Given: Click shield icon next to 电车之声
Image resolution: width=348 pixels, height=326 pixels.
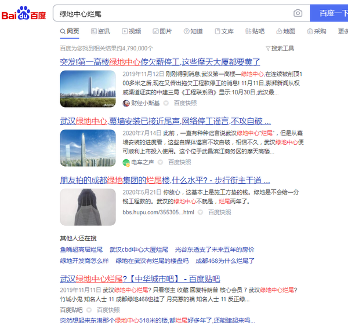Looking at the screenshot, I should [160, 163].
